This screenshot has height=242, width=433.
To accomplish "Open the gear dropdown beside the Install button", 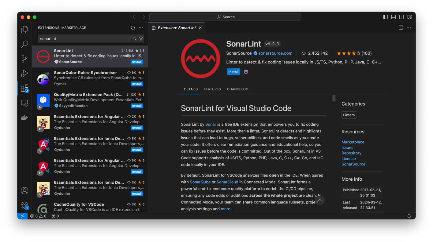I will coord(246,72).
